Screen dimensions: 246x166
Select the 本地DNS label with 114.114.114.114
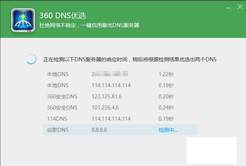[x=58, y=85]
